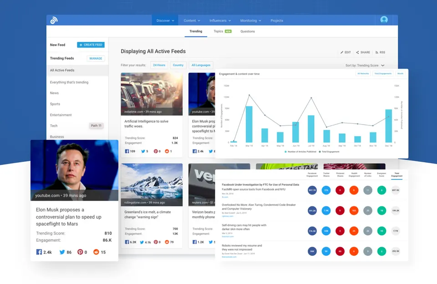Select All Active Feeds in sidebar
The image size is (437, 284).
[x=77, y=70]
